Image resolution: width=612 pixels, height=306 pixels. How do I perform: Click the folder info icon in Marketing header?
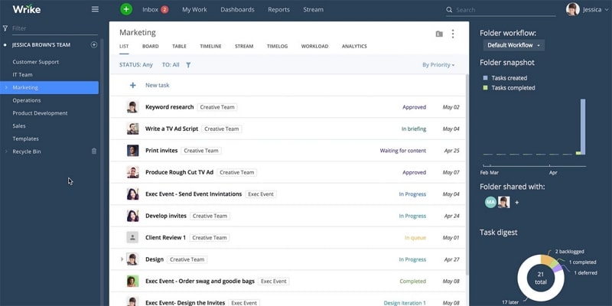[x=439, y=34]
